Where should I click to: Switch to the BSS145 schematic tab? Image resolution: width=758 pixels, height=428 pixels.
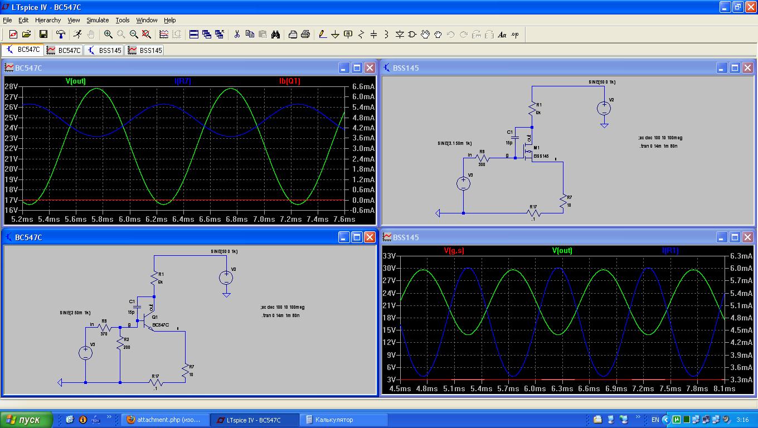tap(104, 50)
